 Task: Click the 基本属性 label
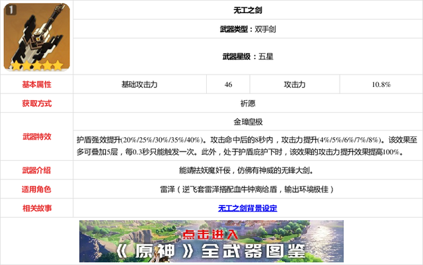click(x=37, y=84)
